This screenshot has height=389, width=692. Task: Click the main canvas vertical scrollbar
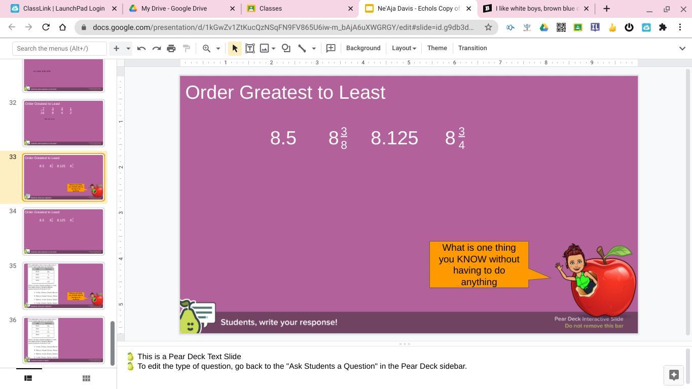(688, 203)
